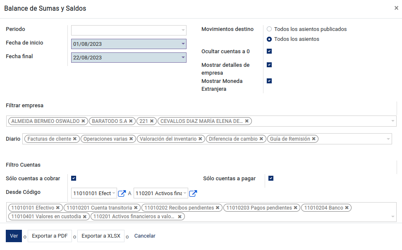
Task: Toggle Mostrar Moneda Extranjera checkbox
Action: (269, 81)
